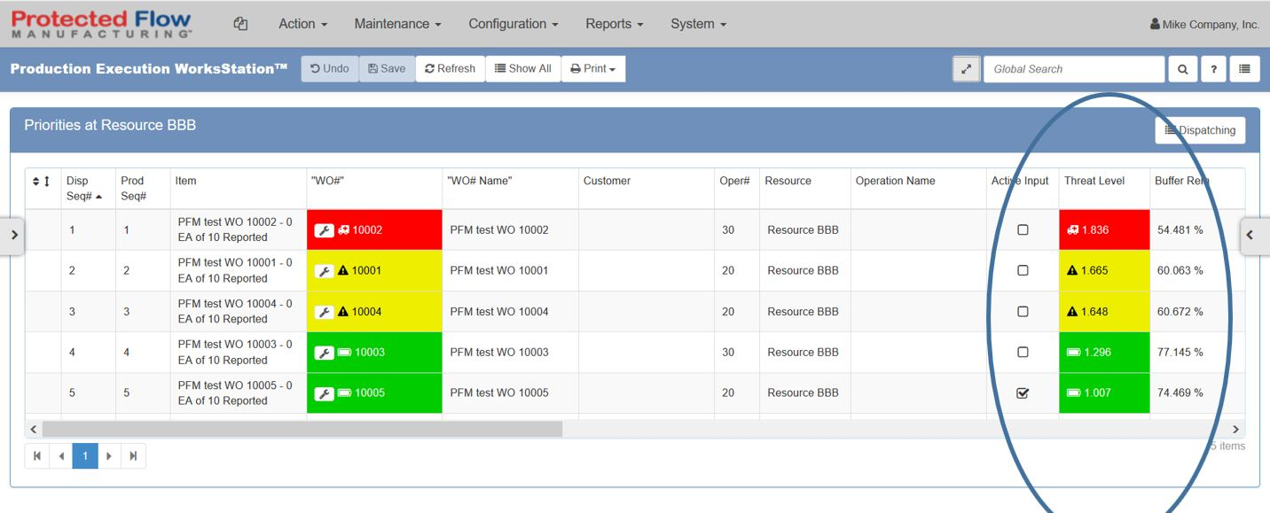Screen dimensions: 1270x513
Task: Click scrollbar left arrow under the grid
Action: pyautogui.click(x=34, y=429)
